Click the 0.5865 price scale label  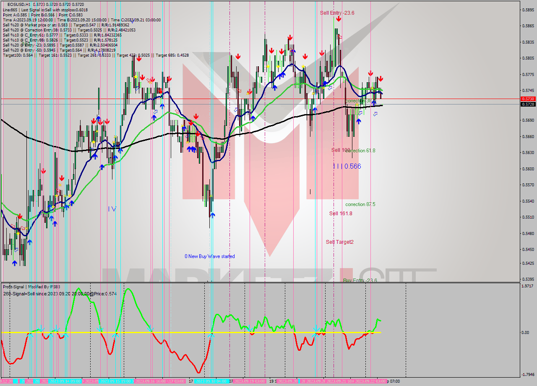(528, 26)
